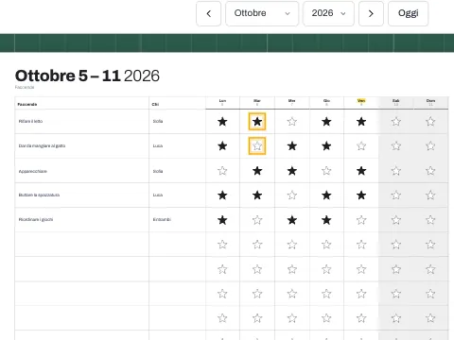Click the 'Dom' day header
The image size is (454, 340).
coord(430,102)
